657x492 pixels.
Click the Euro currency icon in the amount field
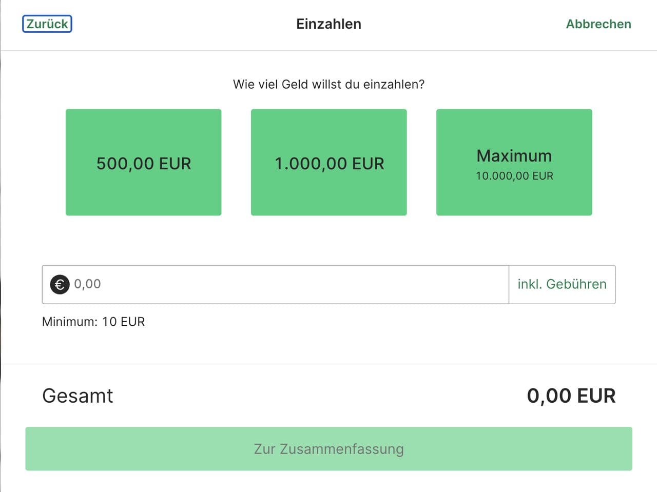click(x=60, y=284)
